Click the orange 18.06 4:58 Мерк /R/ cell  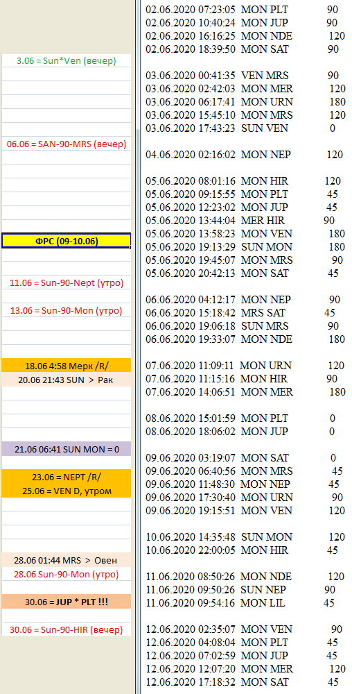[x=67, y=366]
